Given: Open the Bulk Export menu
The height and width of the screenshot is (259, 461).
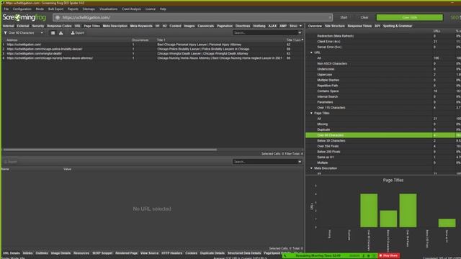Looking at the screenshot, I should point(55,9).
